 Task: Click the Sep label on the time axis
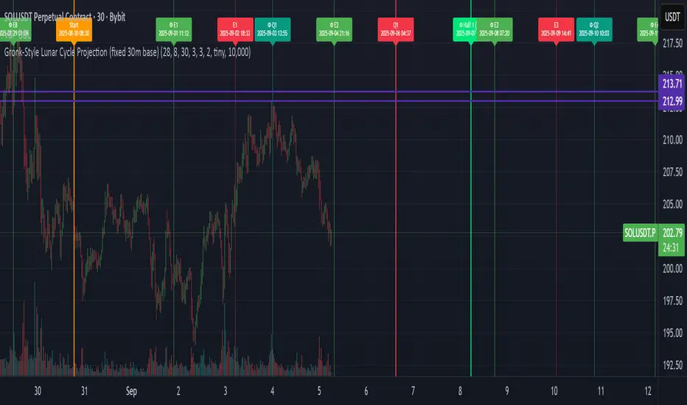(132, 390)
